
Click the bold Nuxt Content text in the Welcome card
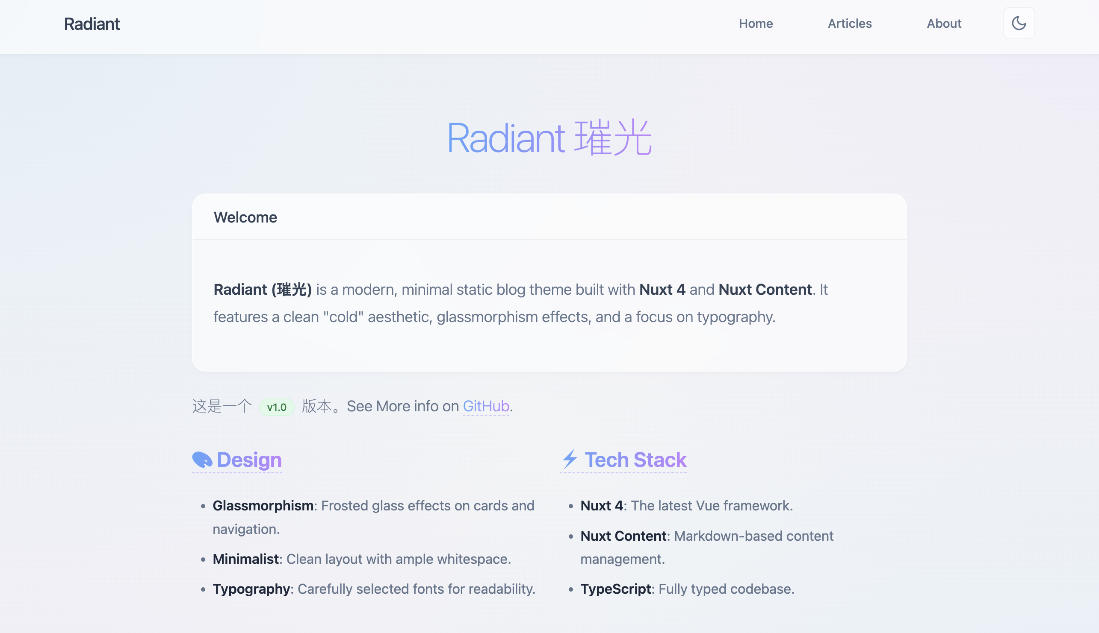click(x=765, y=290)
